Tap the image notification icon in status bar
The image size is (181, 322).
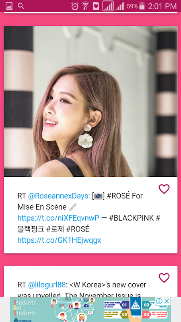point(9,6)
